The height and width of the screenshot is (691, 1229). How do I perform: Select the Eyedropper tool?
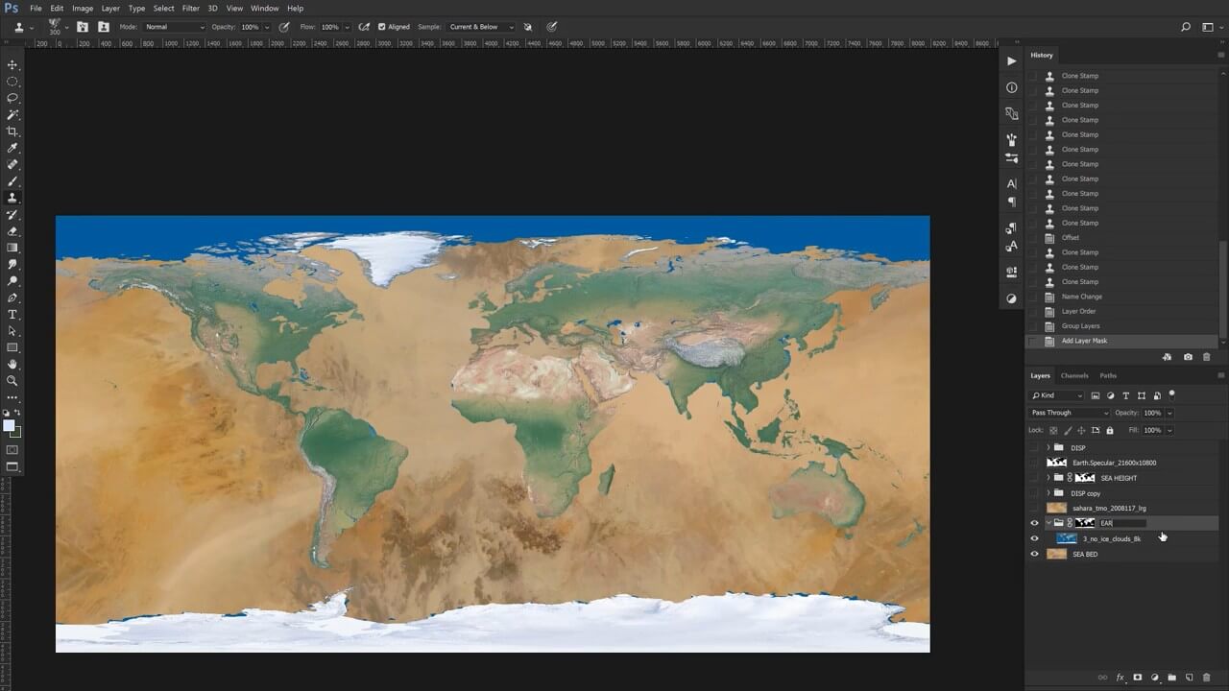12,148
